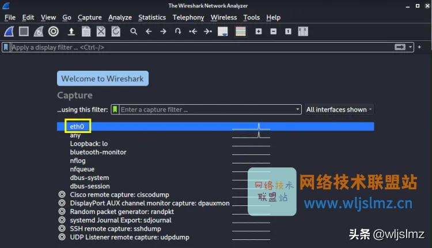Go back in packet history arrow
Screen dimensions: 432x248
click(x=149, y=32)
